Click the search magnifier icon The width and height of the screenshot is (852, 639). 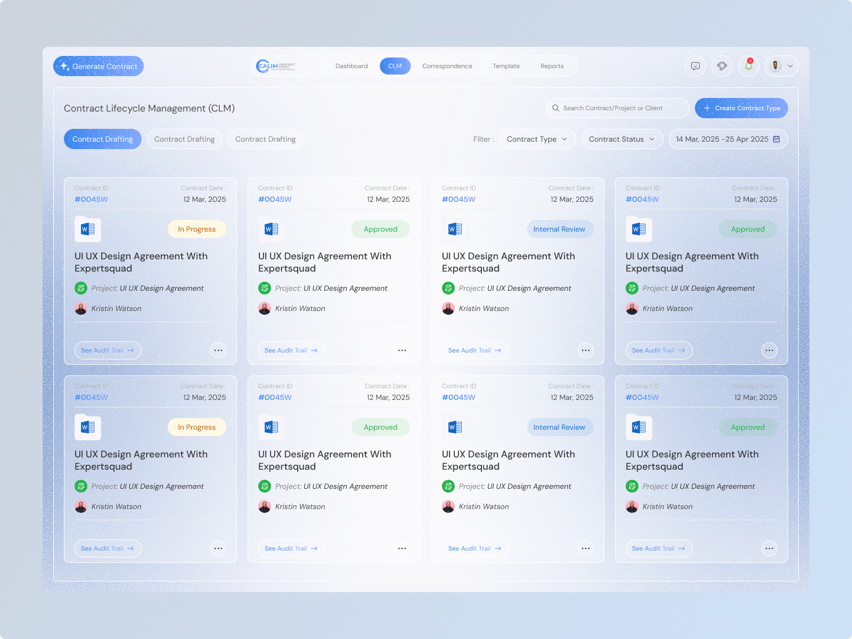click(555, 108)
